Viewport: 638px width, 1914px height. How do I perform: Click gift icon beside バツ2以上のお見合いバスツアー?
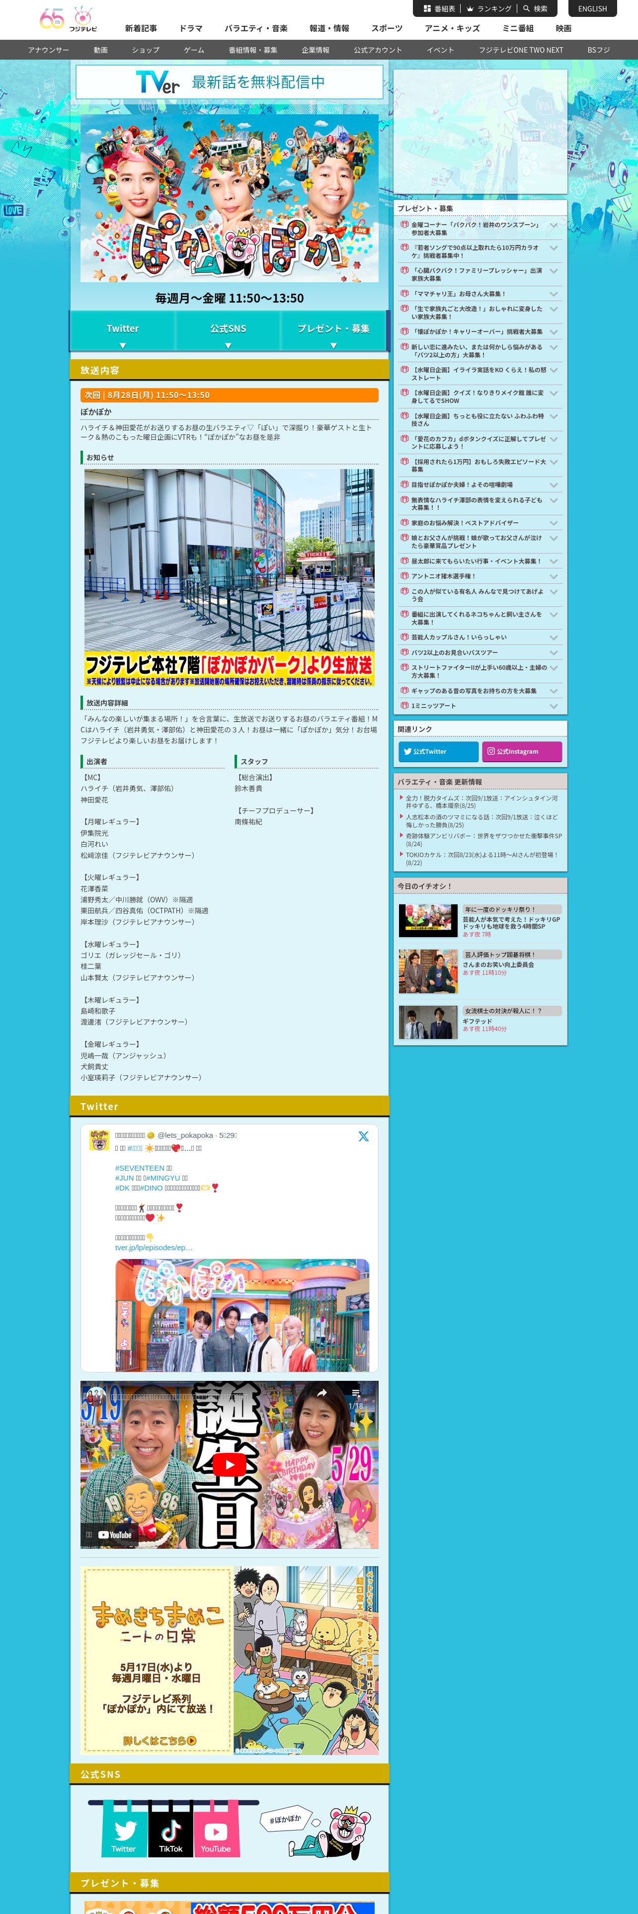(404, 651)
